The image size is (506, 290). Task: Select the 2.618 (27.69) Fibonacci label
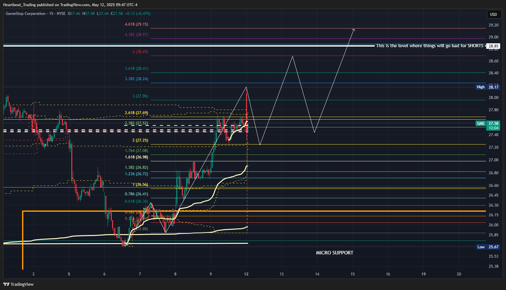136,113
